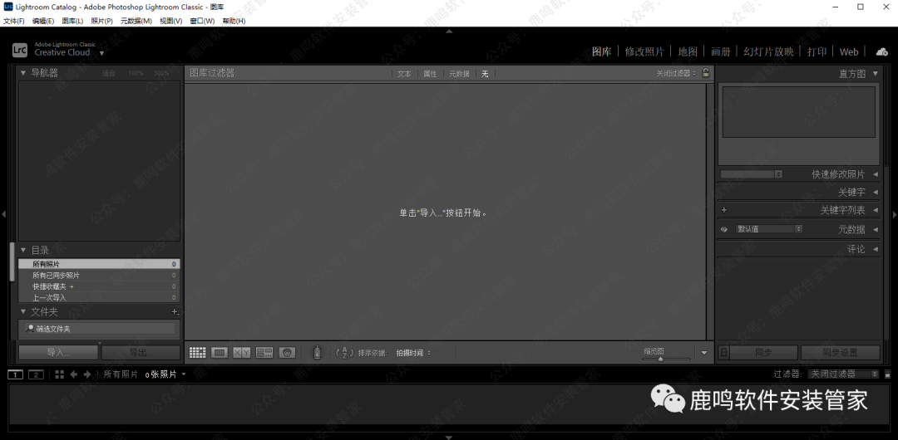898x440 pixels.
Task: Select 属性 filter in library filter bar
Action: point(430,74)
